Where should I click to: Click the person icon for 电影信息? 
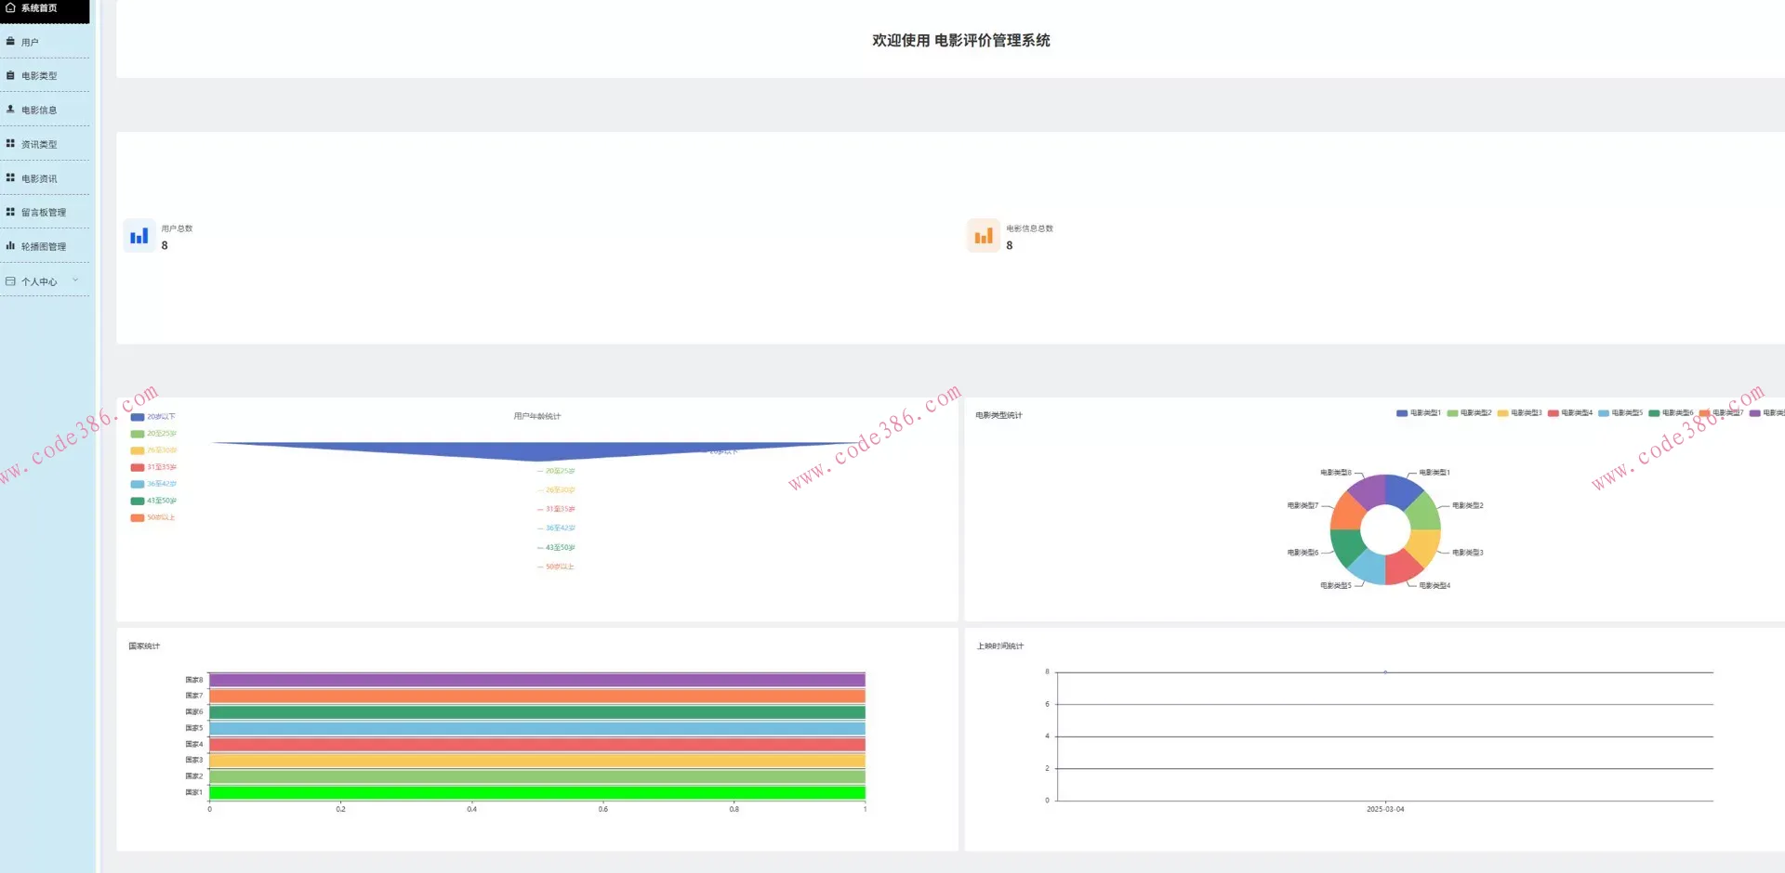coord(10,110)
